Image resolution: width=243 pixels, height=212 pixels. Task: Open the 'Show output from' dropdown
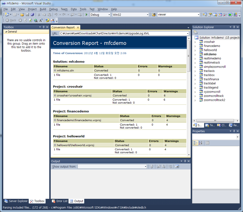tap(145, 166)
